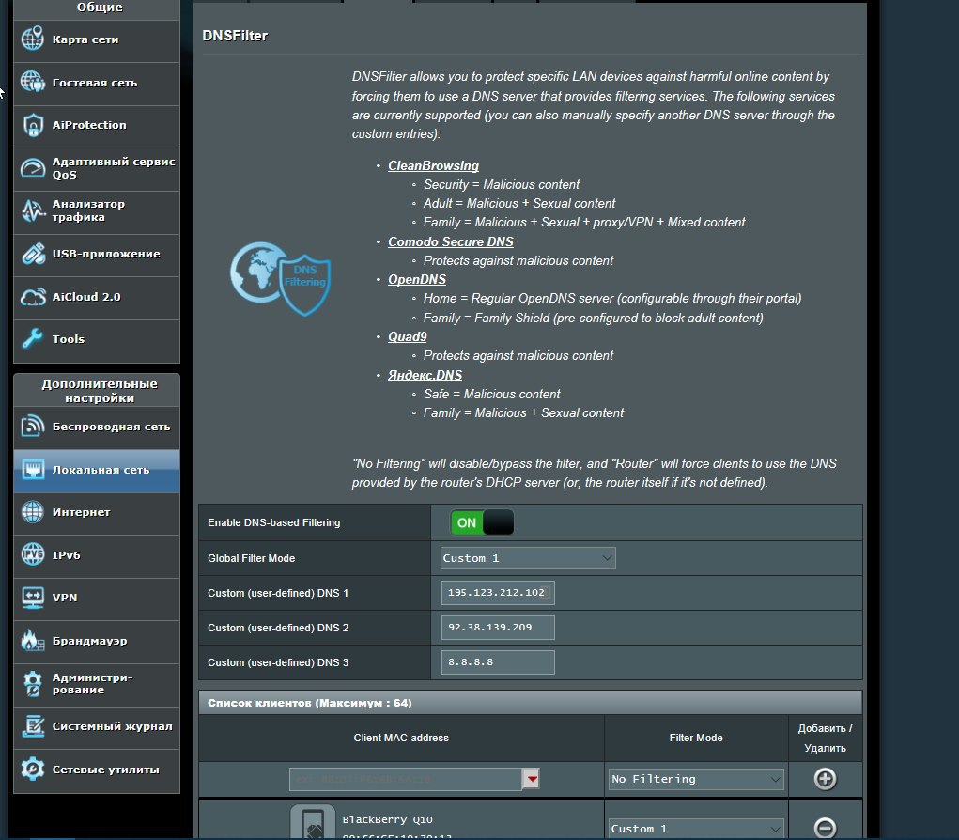Click the client MAC address input box
The width and height of the screenshot is (959, 840).
406,779
